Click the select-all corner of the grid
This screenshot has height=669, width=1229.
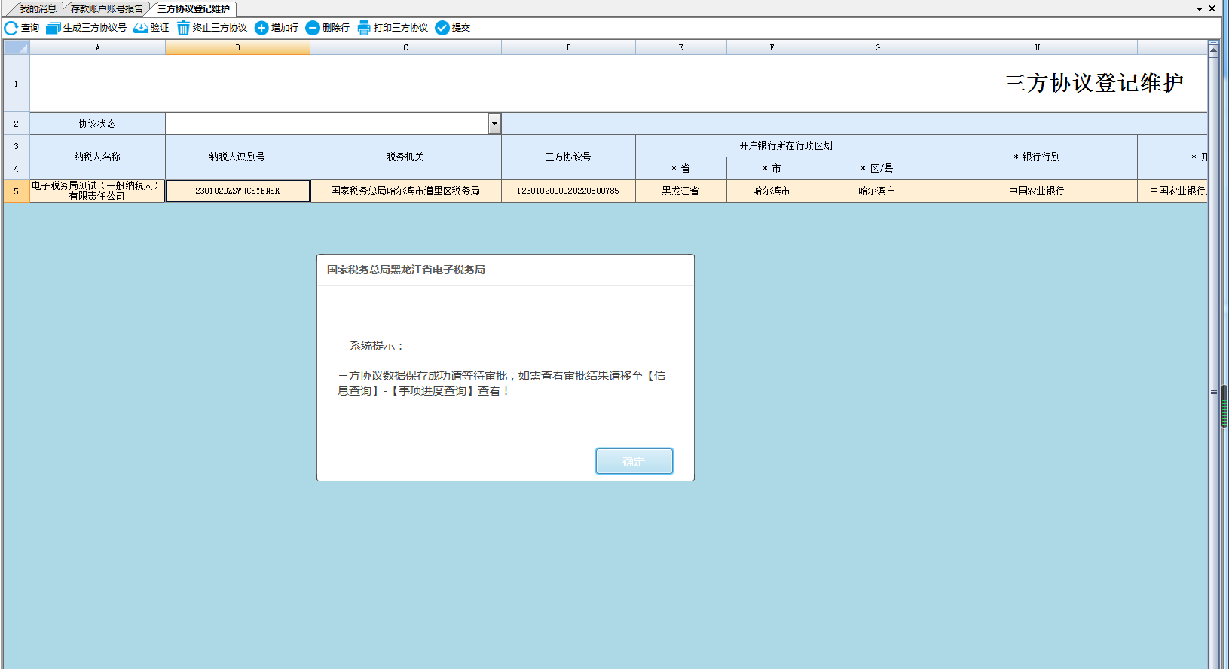[x=16, y=47]
